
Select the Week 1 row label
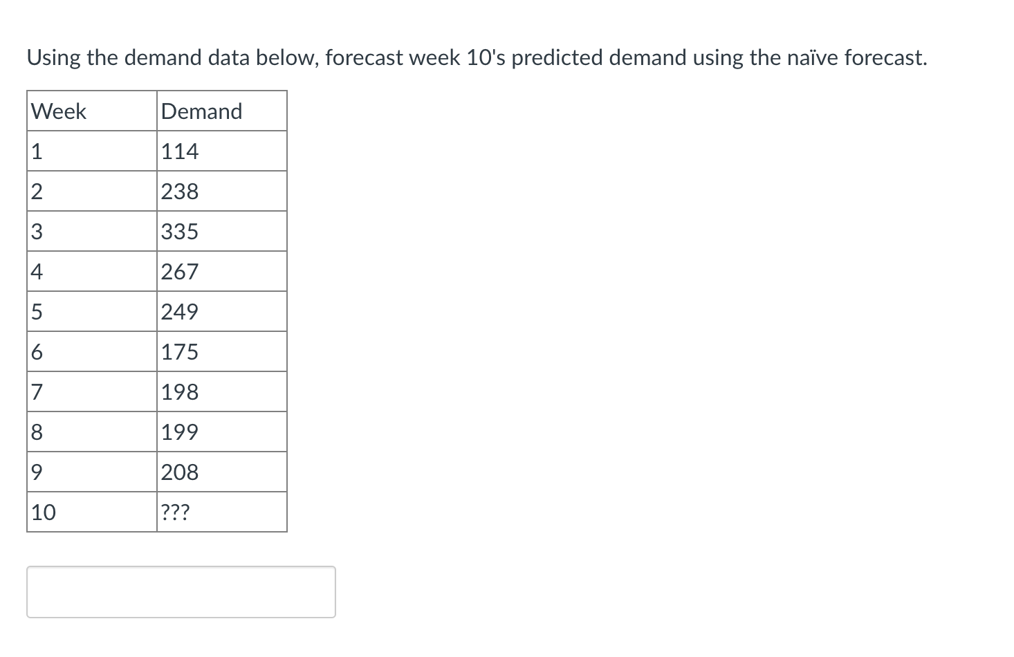click(x=90, y=151)
